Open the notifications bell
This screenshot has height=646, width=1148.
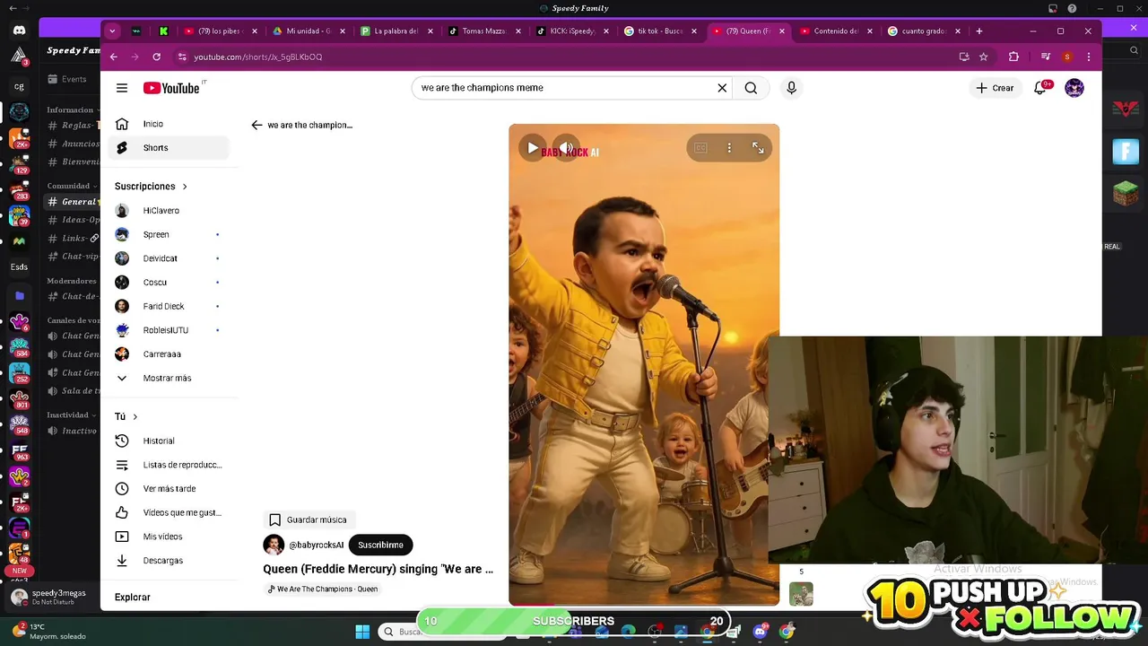pyautogui.click(x=1040, y=88)
